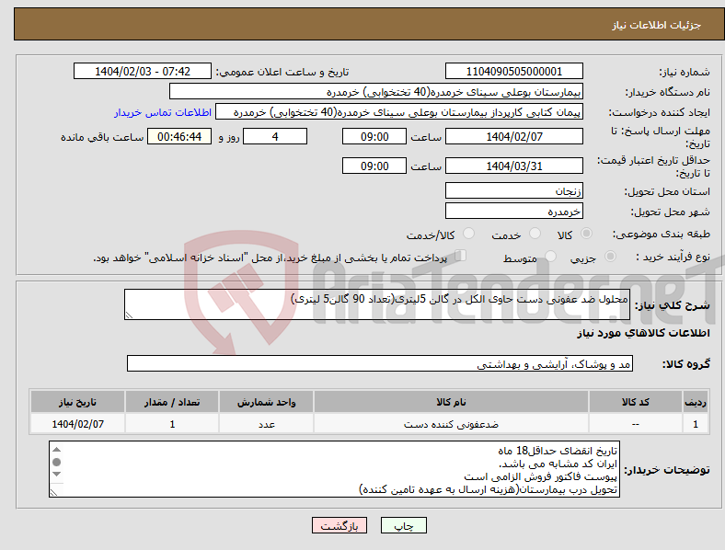Click the table date cell 1404/02/07
Screen dimensions: 725x550
point(77,424)
